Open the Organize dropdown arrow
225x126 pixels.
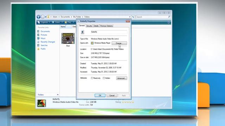(x=49, y=22)
